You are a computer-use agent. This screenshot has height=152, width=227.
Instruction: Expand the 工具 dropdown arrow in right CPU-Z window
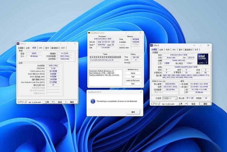(186, 104)
